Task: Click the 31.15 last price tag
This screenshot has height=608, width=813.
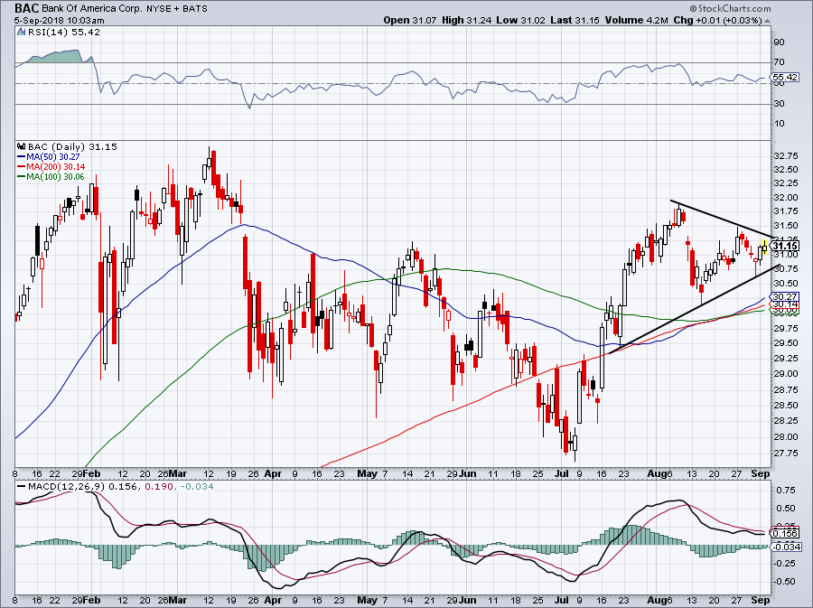Action: [x=785, y=246]
